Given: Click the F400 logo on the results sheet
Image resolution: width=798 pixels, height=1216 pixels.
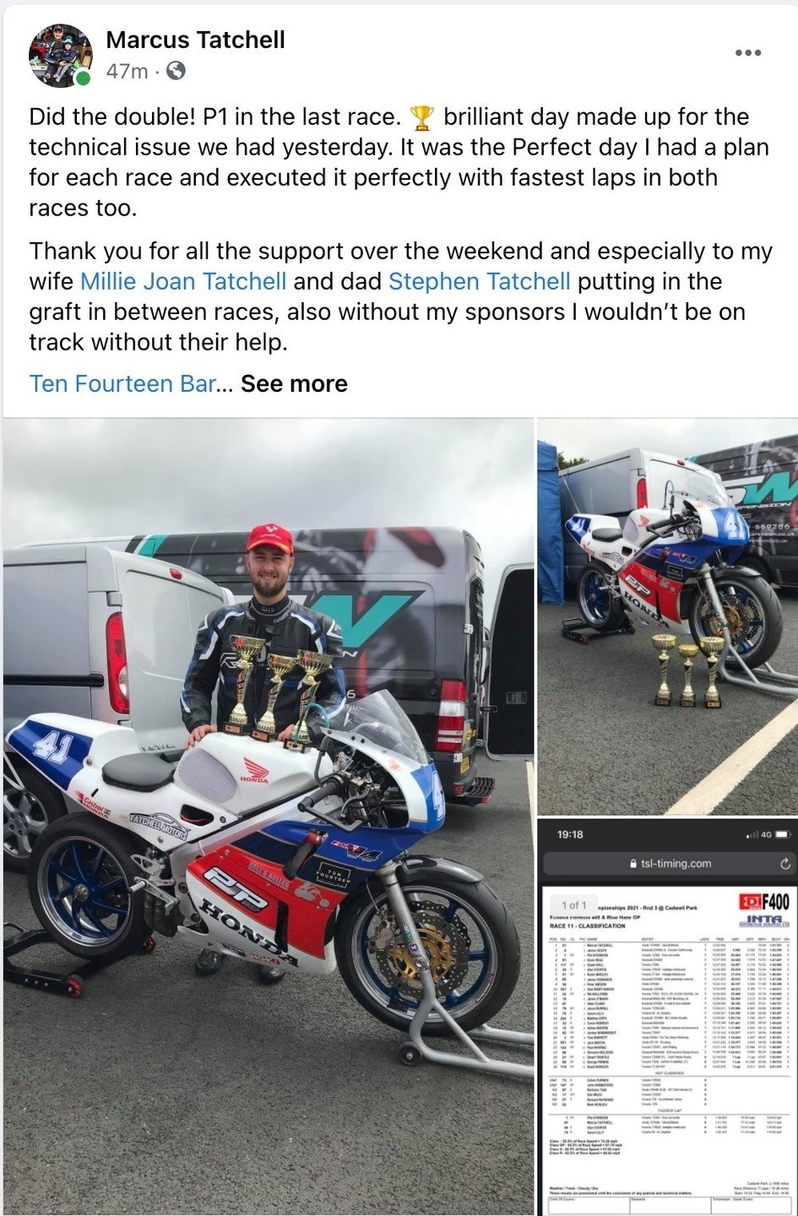Looking at the screenshot, I should coord(765,900).
